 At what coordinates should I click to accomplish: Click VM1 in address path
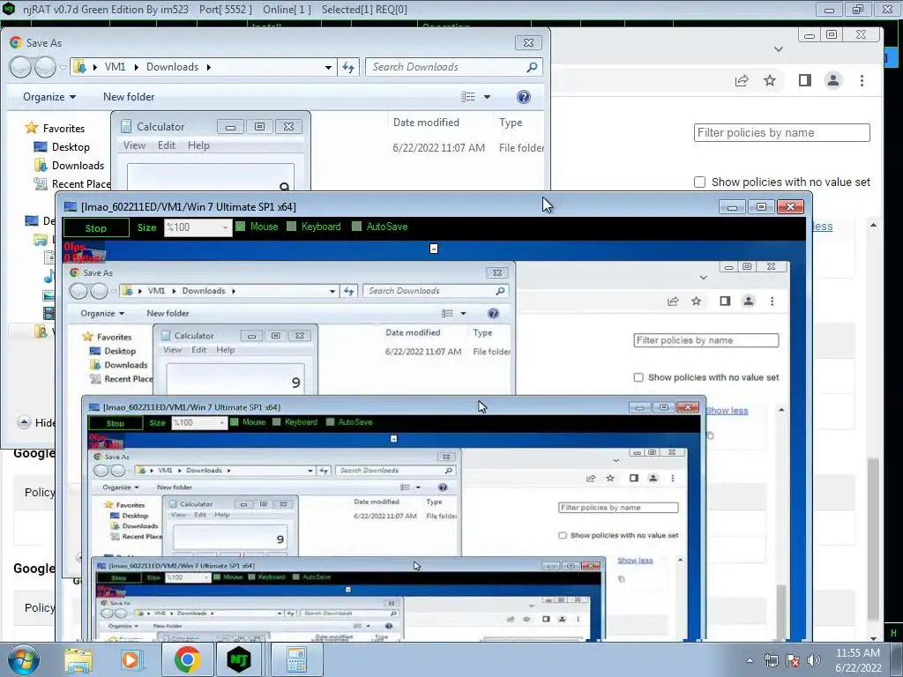coord(116,67)
